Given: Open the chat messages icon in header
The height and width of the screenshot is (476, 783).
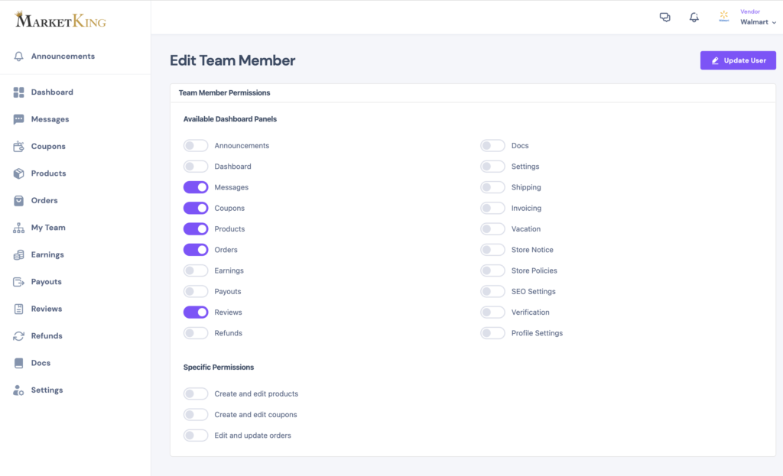Looking at the screenshot, I should (x=664, y=18).
